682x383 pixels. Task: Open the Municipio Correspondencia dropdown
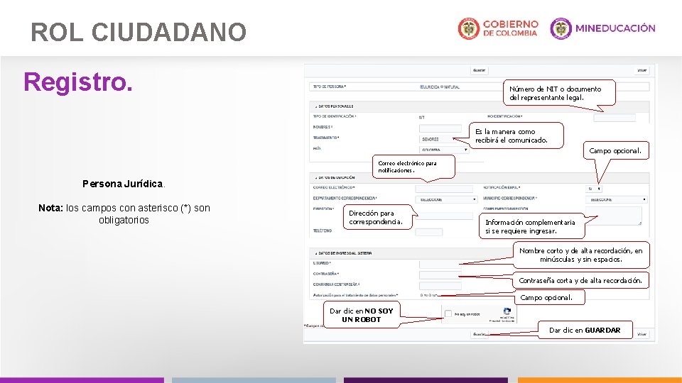tap(617, 199)
